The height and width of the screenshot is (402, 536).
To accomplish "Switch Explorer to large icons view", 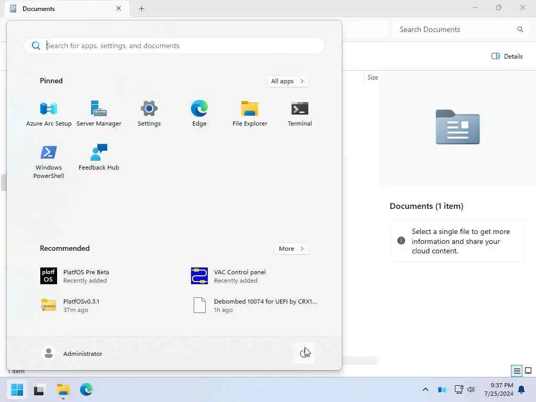I will pos(528,371).
